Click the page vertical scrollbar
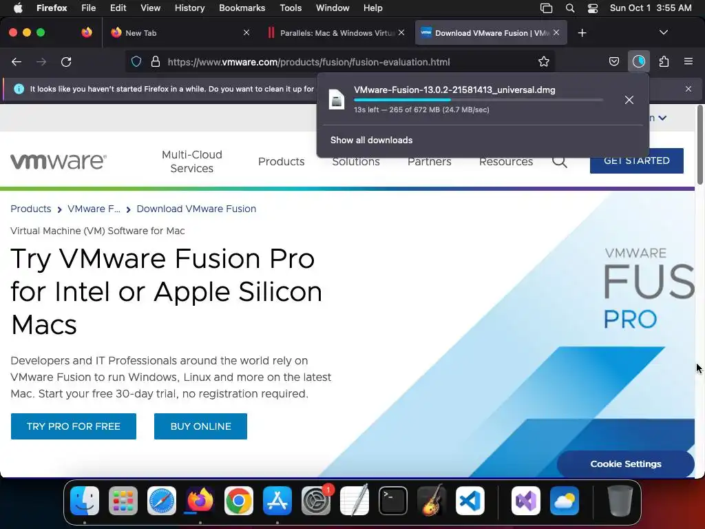Image resolution: width=705 pixels, height=529 pixels. point(700,145)
